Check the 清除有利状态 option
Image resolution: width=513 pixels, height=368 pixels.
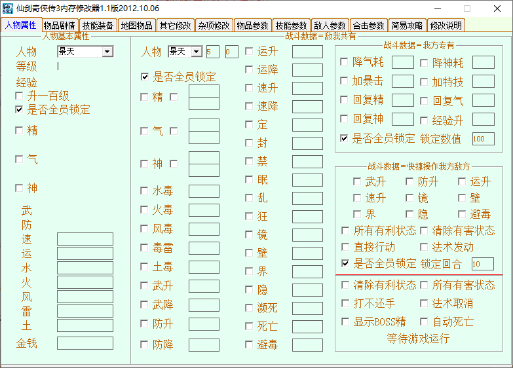345,285
